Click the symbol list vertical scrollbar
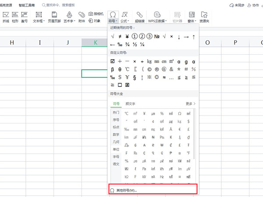Screen dimensions: 263x197 (194, 134)
